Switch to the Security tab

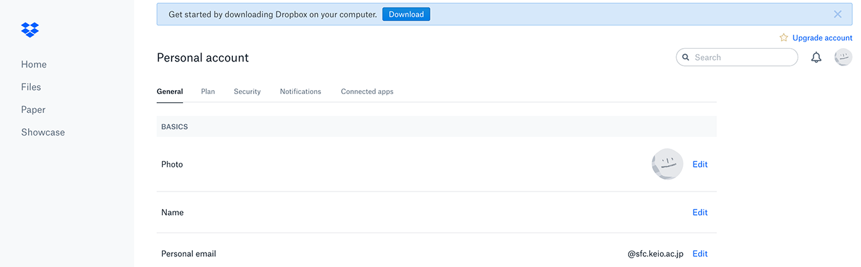[247, 91]
